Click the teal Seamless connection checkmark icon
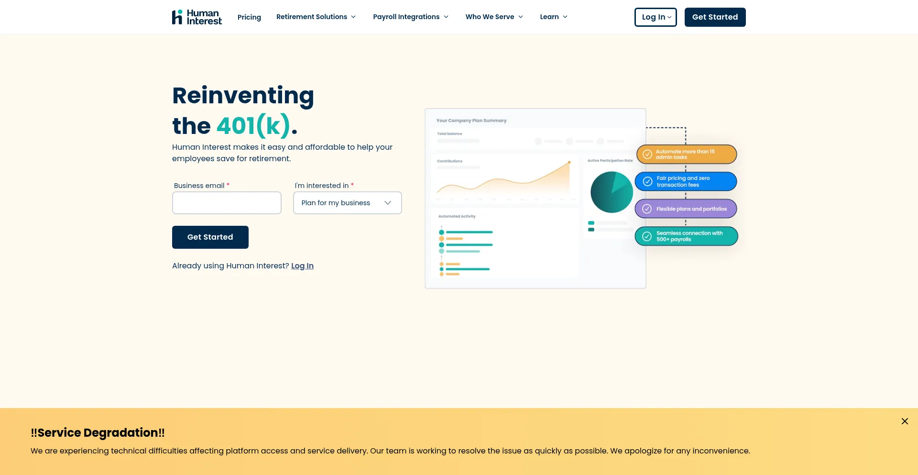The height and width of the screenshot is (475, 918). [647, 236]
